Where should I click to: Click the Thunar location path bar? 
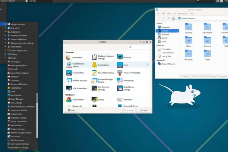tap(203, 18)
